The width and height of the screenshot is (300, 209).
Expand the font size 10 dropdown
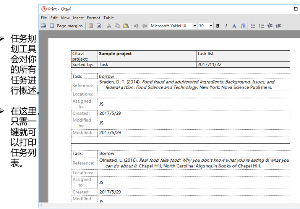pyautogui.click(x=211, y=26)
